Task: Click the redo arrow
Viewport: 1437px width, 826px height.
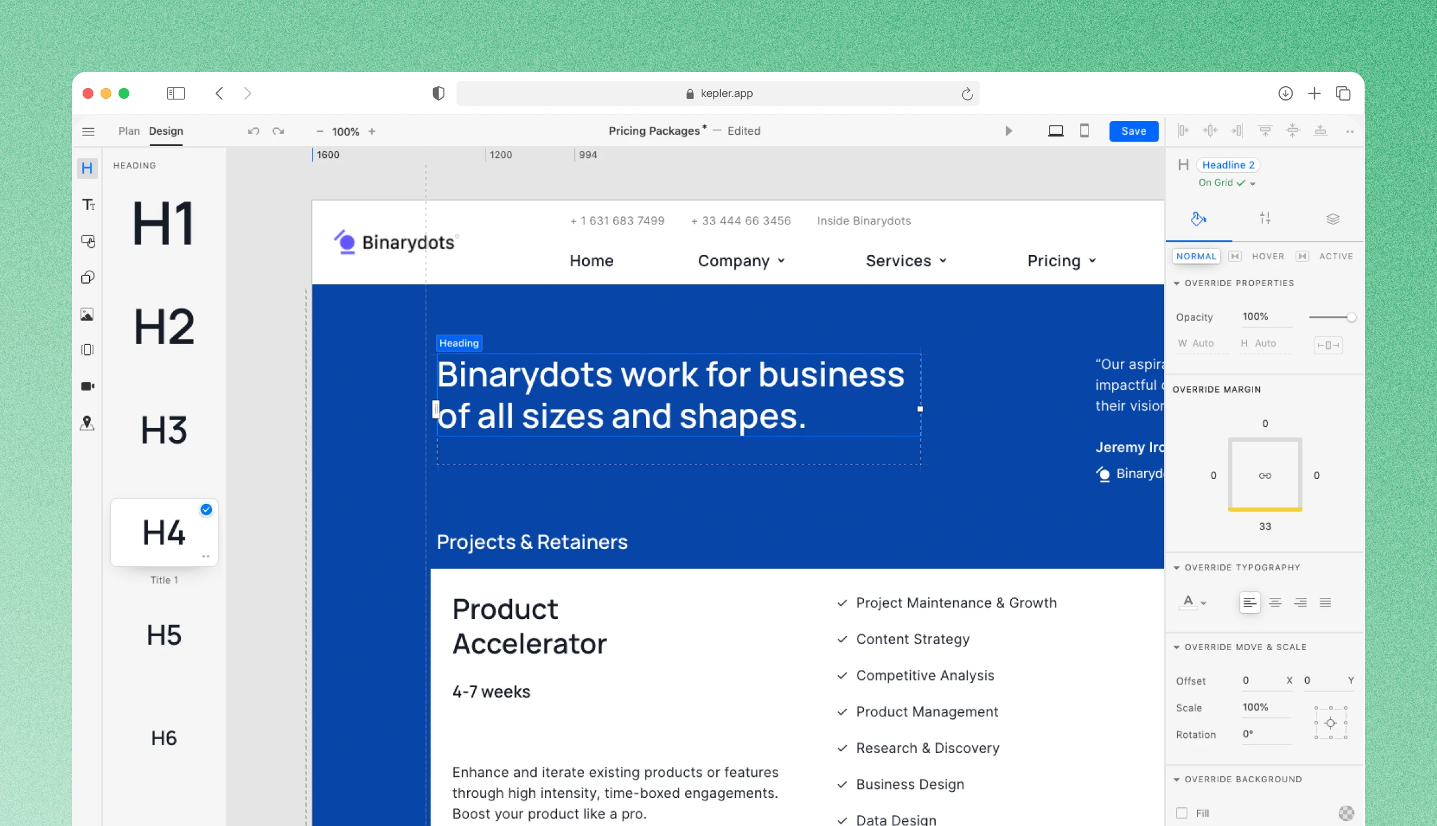Action: (x=278, y=131)
